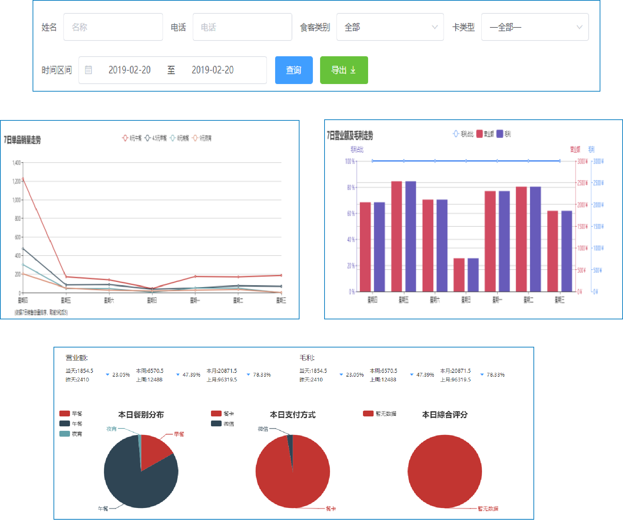Click the chevron arrow in 食客类别 select
This screenshot has height=520, width=623.
point(435,27)
